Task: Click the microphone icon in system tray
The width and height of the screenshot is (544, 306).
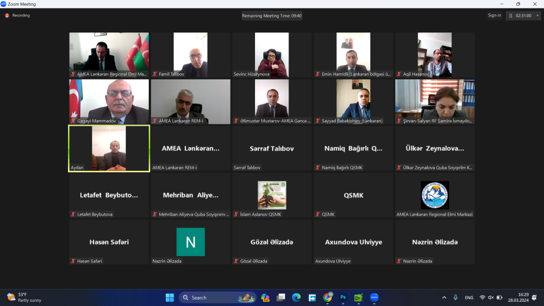Action: (455, 297)
